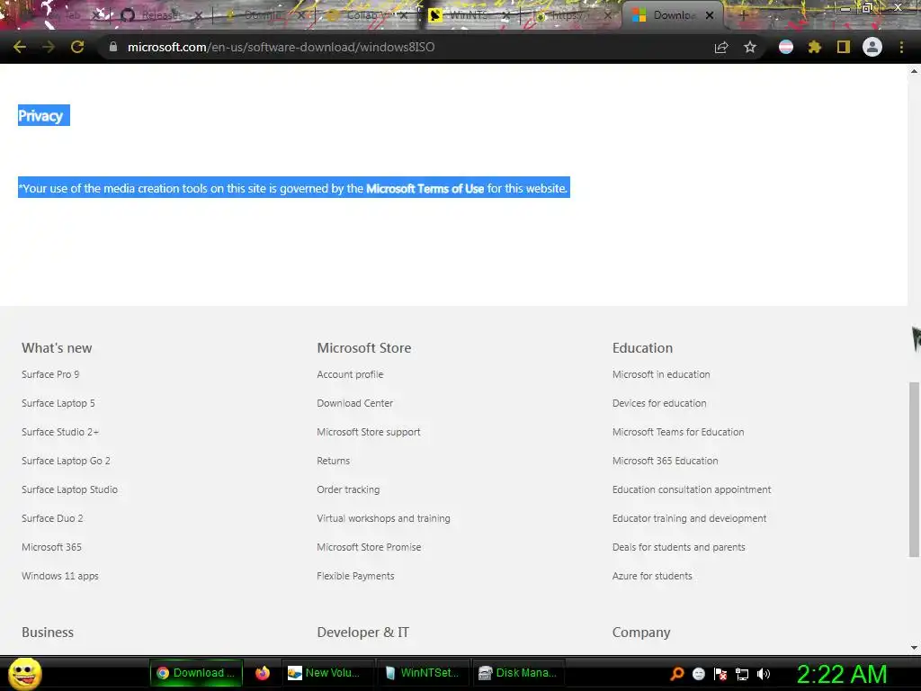
Task: Open the Azure for students link
Action: 652,576
